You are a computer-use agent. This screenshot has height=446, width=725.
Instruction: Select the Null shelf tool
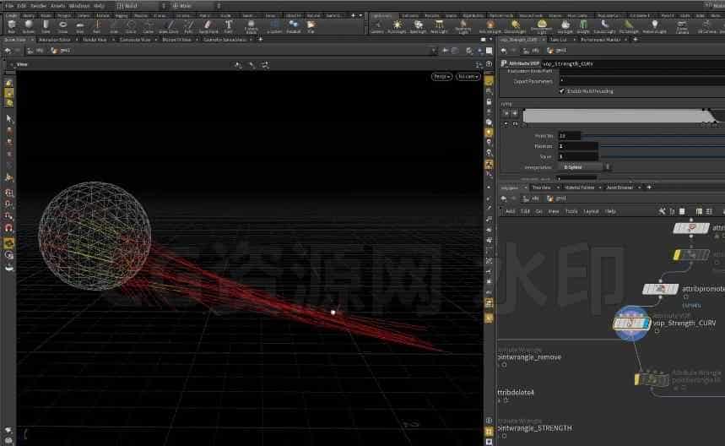(x=97, y=26)
